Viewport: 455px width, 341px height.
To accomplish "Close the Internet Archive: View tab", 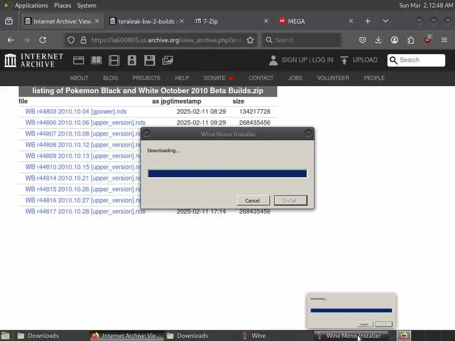I will [x=97, y=21].
